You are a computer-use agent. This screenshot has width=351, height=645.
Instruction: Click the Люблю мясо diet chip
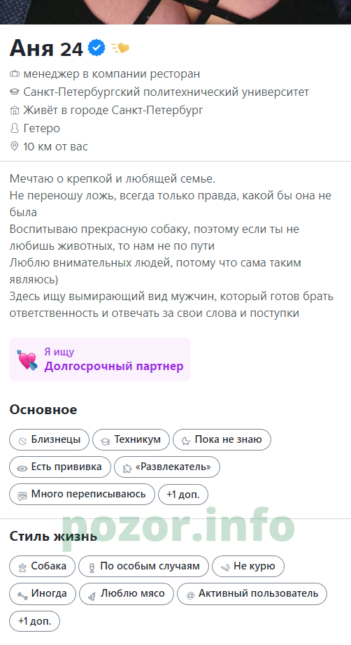(x=127, y=593)
